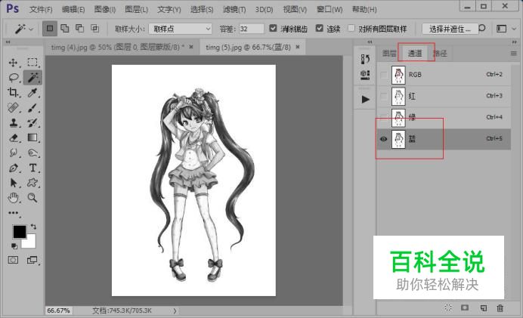Select the Crop tool
This screenshot has width=523, height=318.
point(13,92)
